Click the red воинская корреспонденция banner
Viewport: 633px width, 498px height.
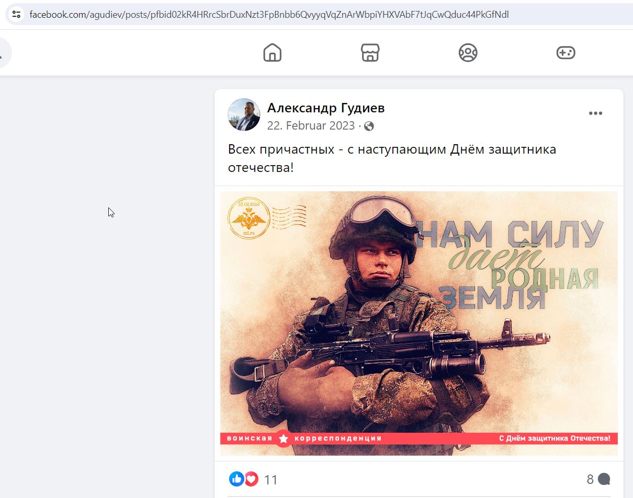[419, 438]
